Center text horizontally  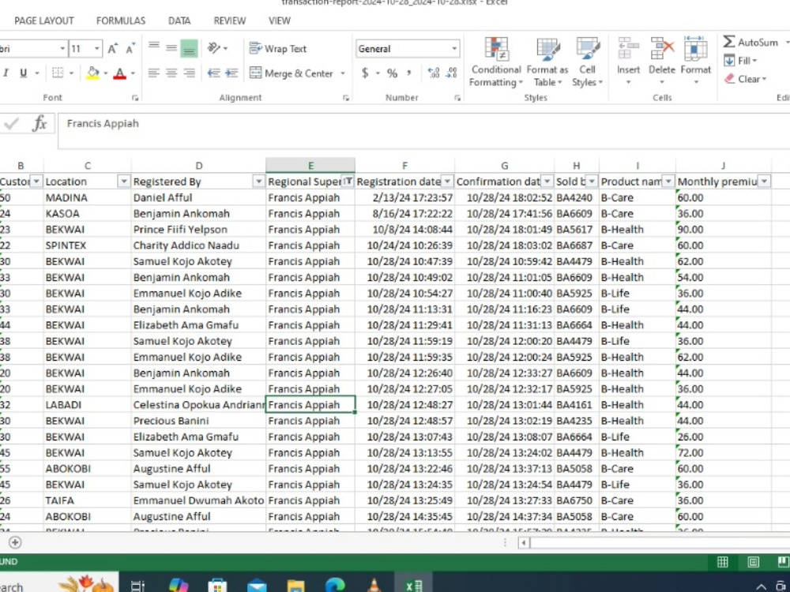click(x=171, y=73)
